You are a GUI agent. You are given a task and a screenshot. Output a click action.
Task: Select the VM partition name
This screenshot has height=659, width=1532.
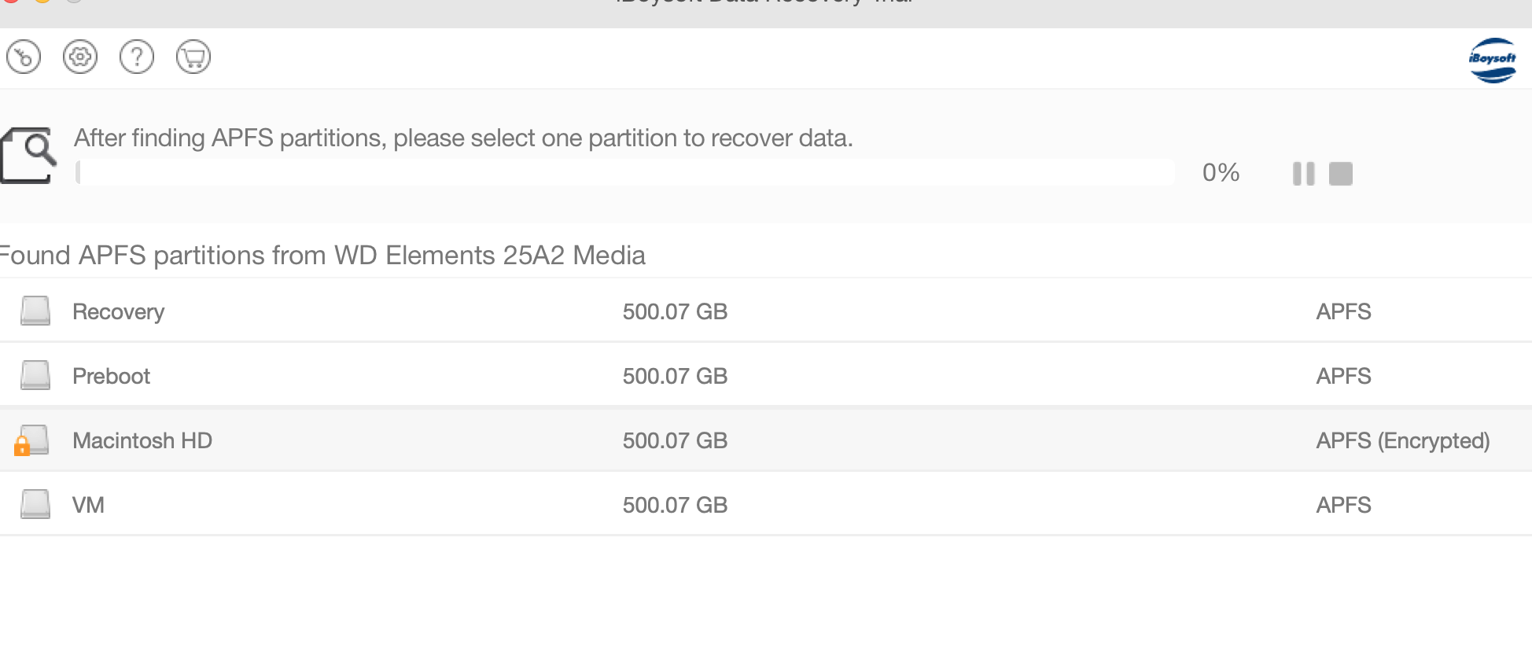click(88, 506)
